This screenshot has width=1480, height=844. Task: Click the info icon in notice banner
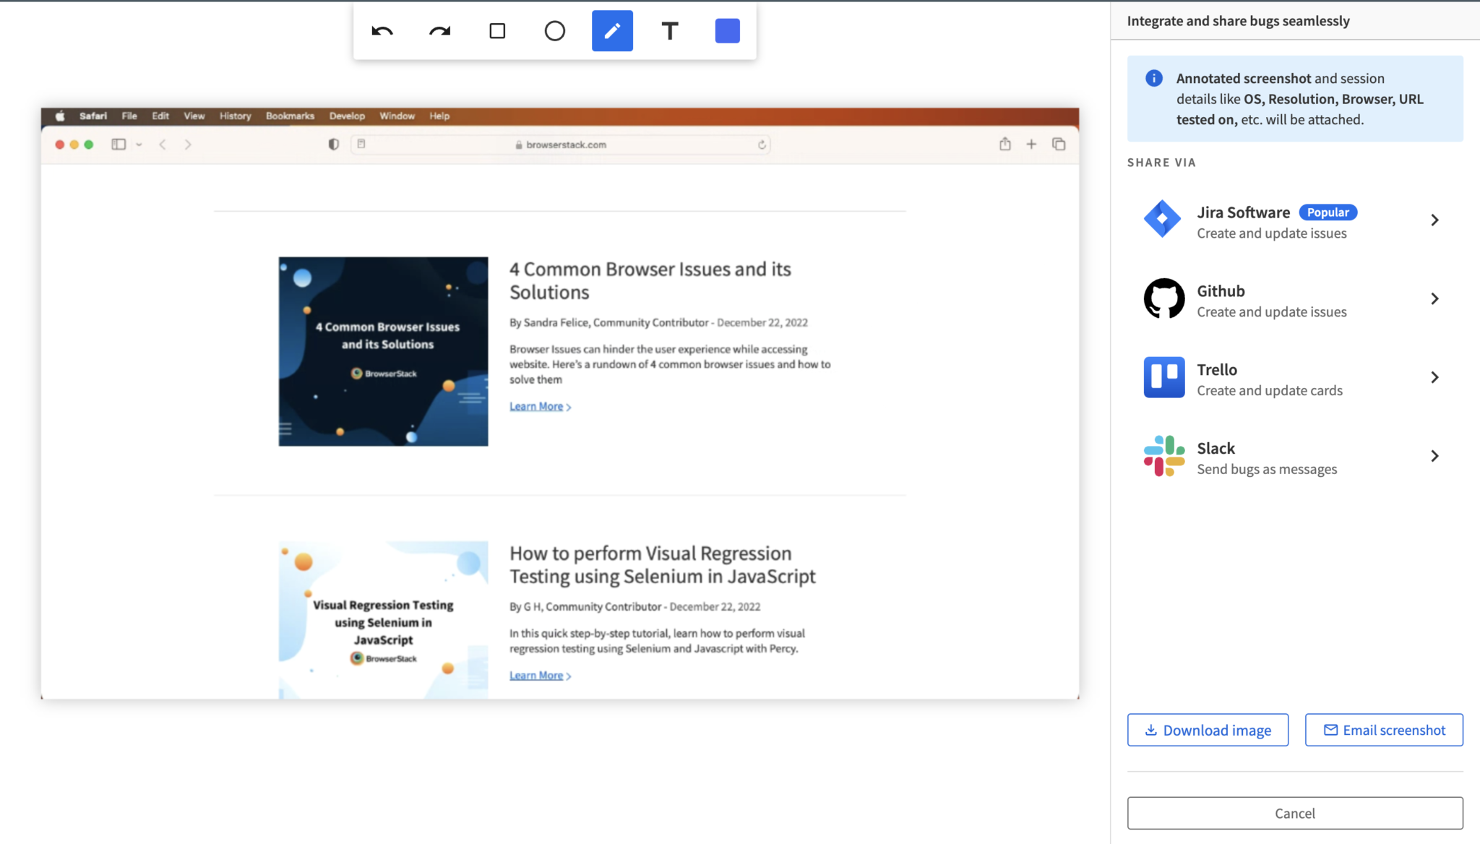tap(1154, 78)
